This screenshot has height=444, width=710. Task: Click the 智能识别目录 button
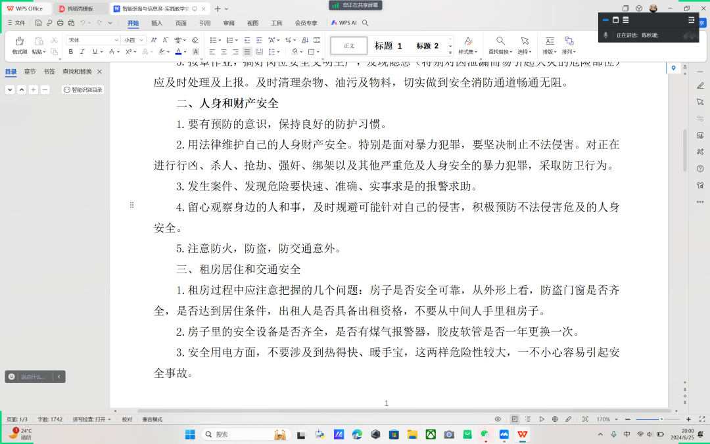[83, 90]
